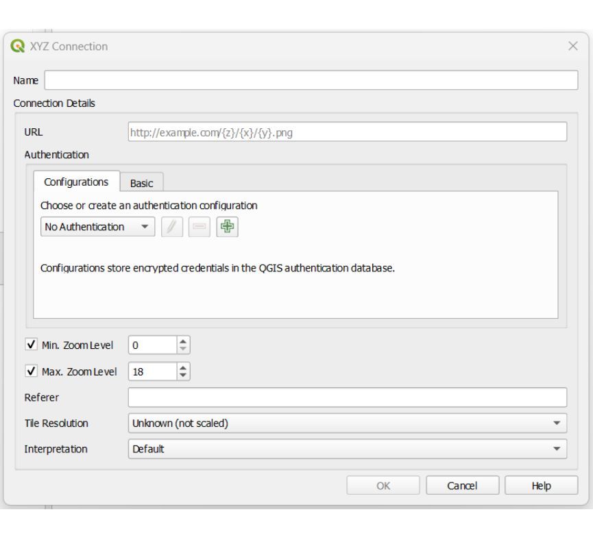Click the Cancel button

(462, 485)
